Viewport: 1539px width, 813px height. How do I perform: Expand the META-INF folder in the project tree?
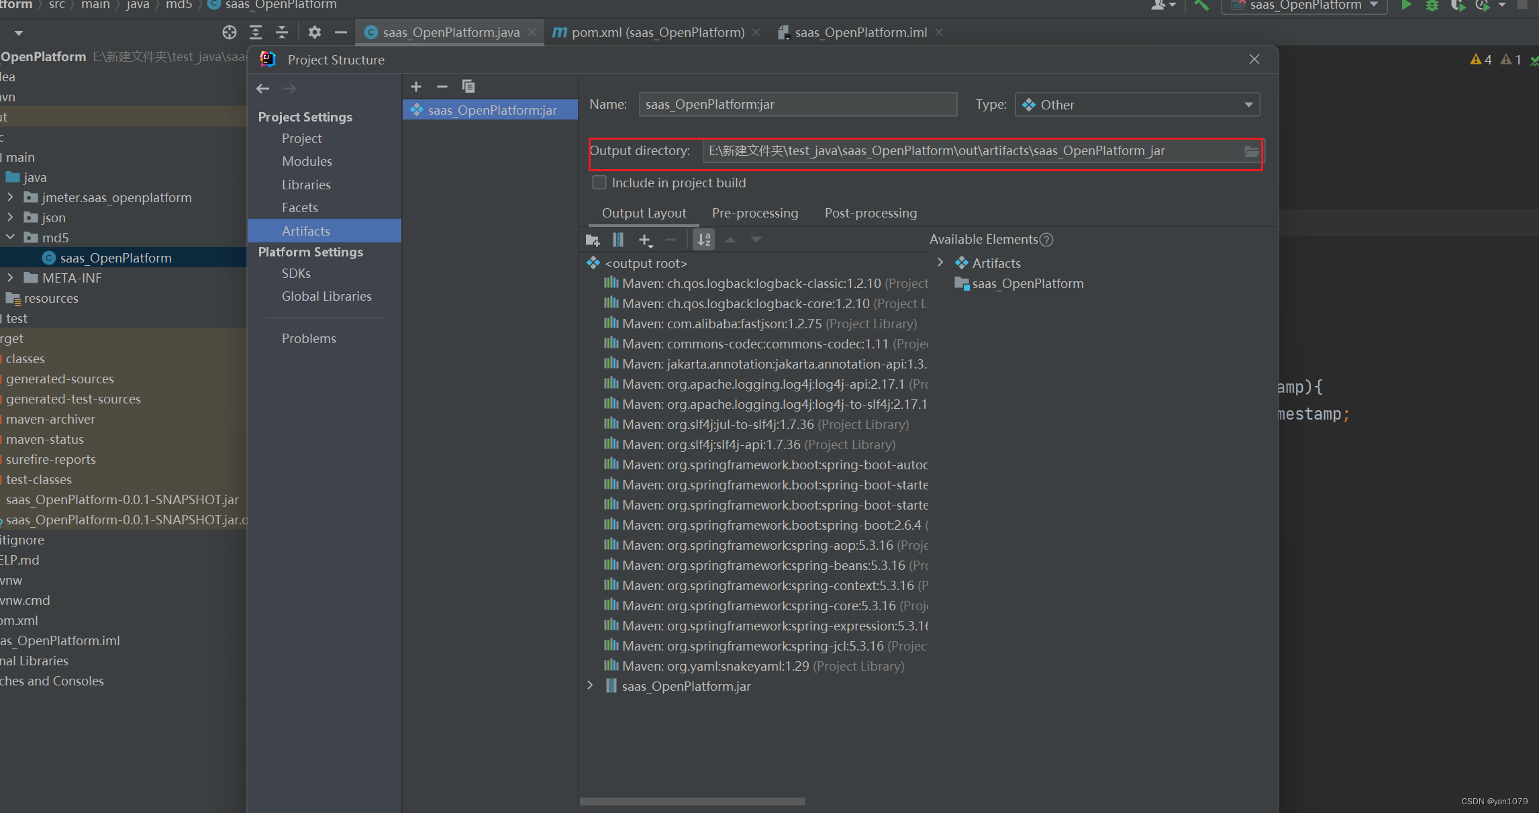(x=10, y=277)
